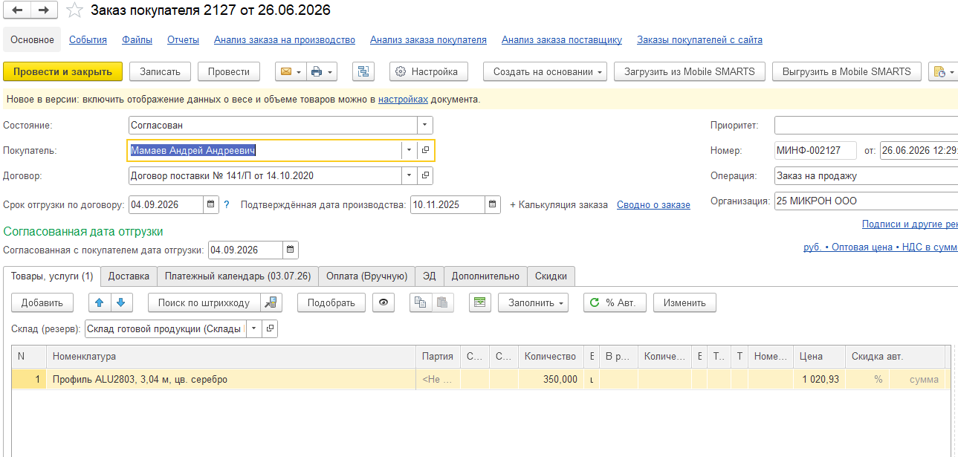Click the Провести button

(x=229, y=71)
